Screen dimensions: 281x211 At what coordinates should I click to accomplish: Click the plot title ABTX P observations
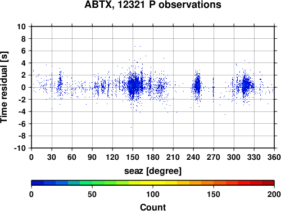[153, 5]
